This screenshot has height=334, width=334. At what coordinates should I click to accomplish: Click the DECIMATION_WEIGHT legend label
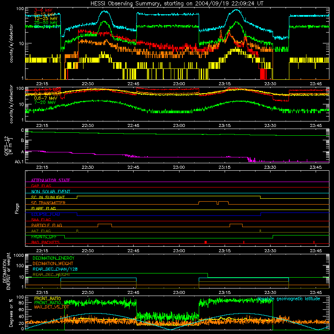(53, 263)
